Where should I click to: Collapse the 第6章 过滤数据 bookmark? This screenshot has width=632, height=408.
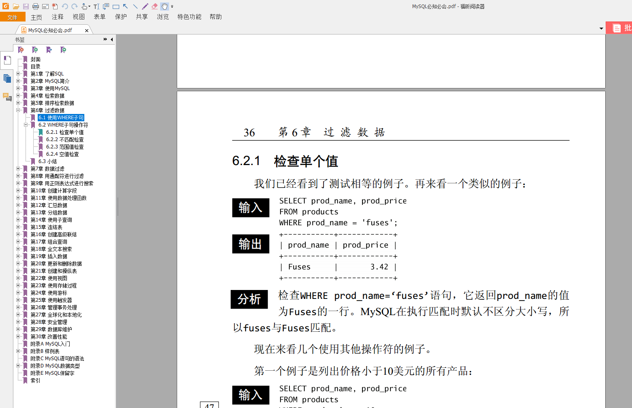(x=18, y=110)
